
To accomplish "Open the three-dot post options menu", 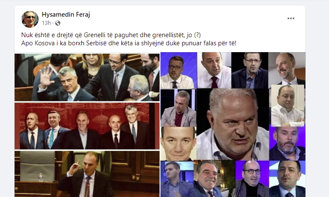I will [x=290, y=18].
